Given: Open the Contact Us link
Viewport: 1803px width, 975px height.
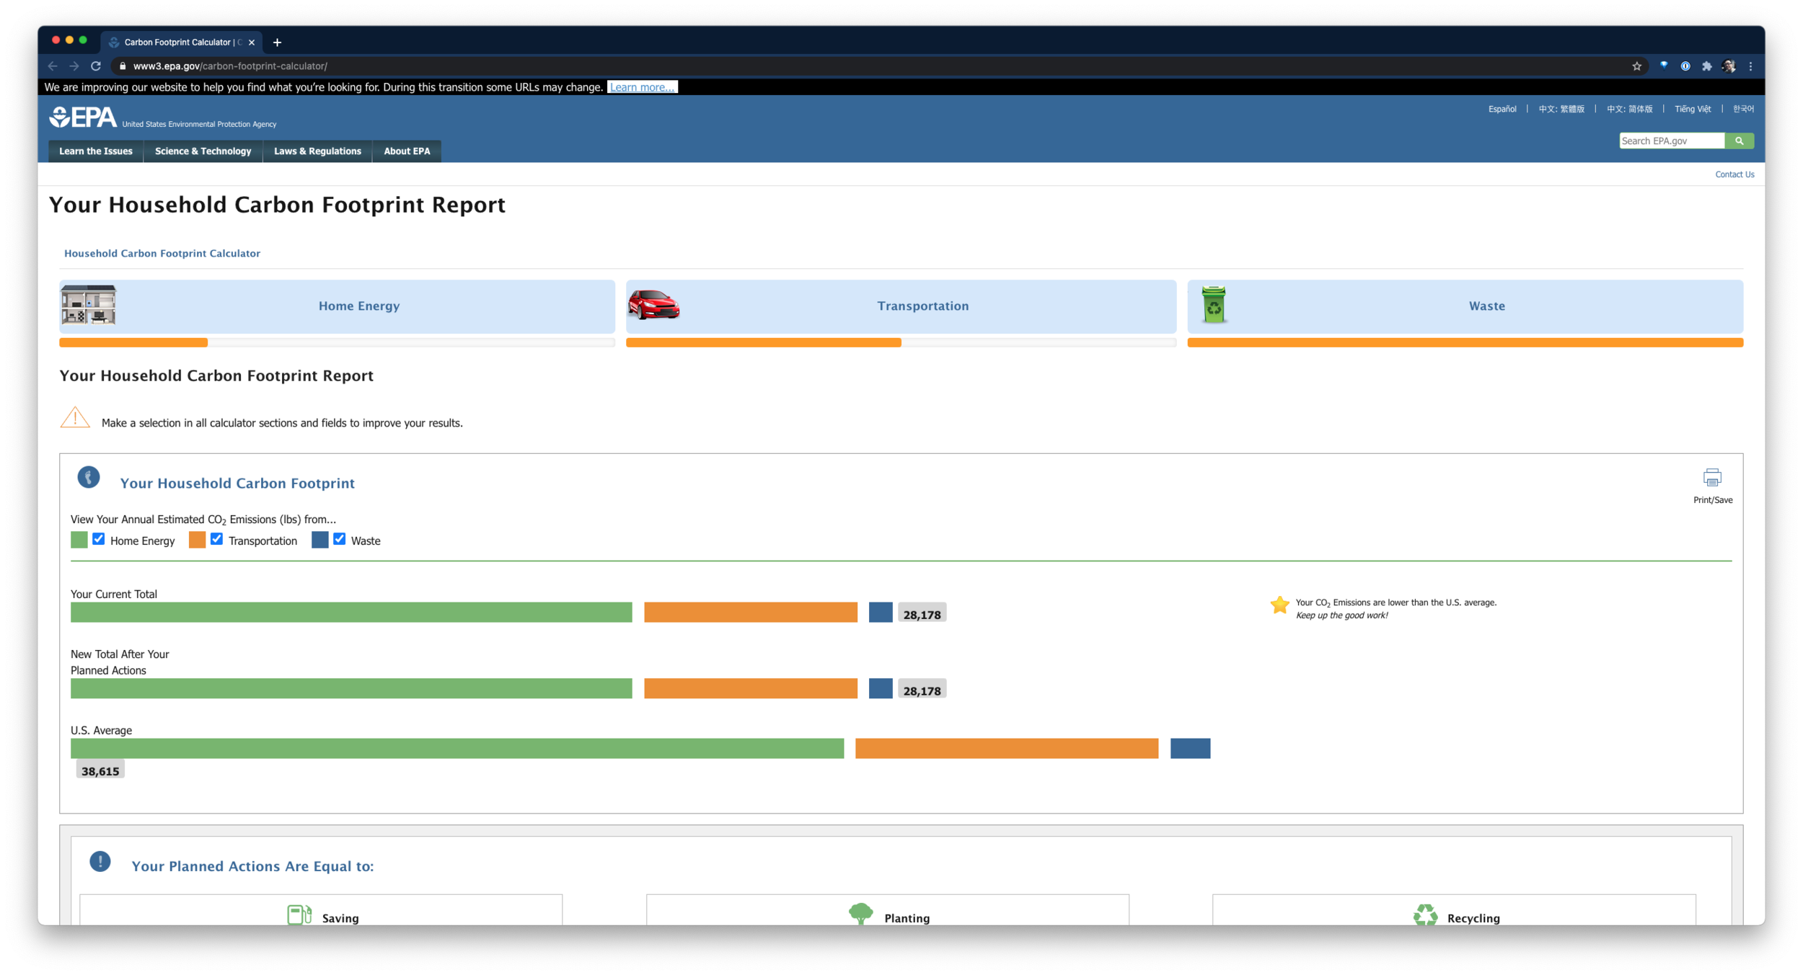Looking at the screenshot, I should coord(1734,174).
